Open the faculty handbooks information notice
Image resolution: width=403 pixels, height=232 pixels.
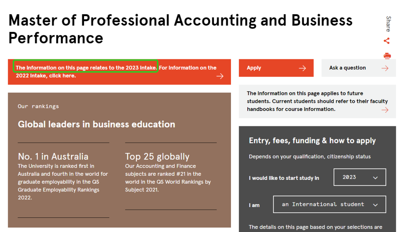click(317, 101)
